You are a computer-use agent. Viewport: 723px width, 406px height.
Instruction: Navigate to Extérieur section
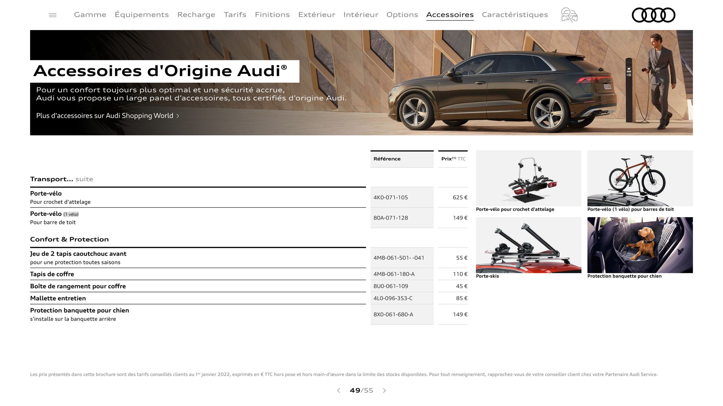[x=317, y=15]
